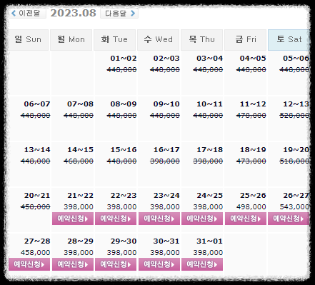This screenshot has width=315, height=285.
Task: Click the 26~27 date label
Action: click(x=296, y=196)
